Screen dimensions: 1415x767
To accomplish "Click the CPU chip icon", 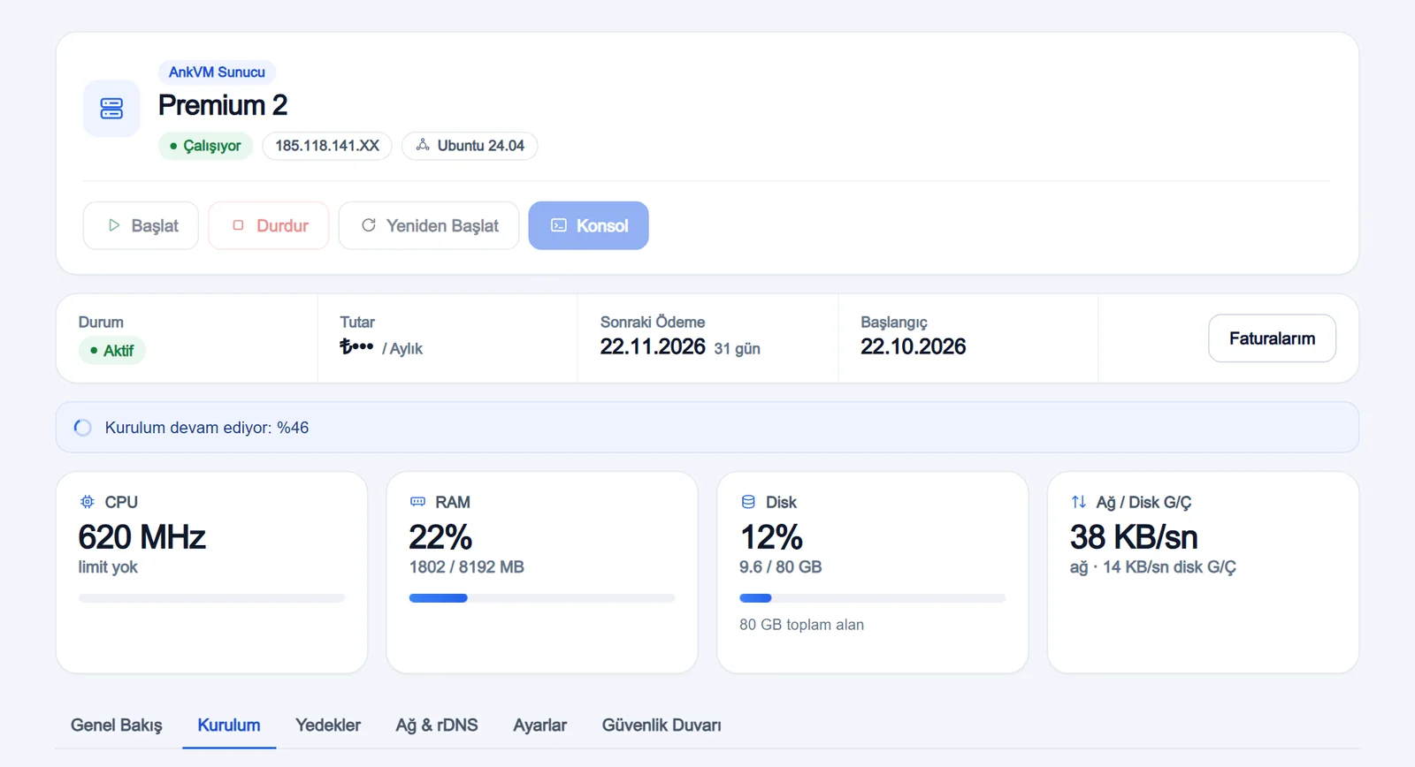I will (87, 502).
